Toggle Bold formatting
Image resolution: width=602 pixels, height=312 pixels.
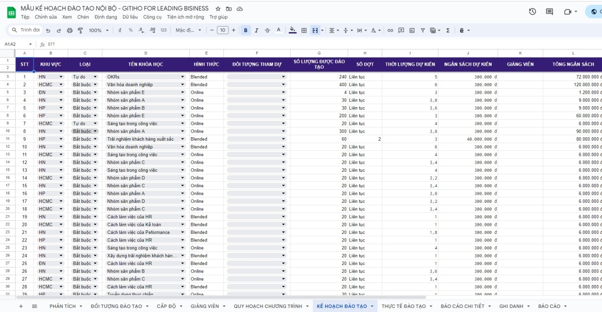tap(246, 31)
